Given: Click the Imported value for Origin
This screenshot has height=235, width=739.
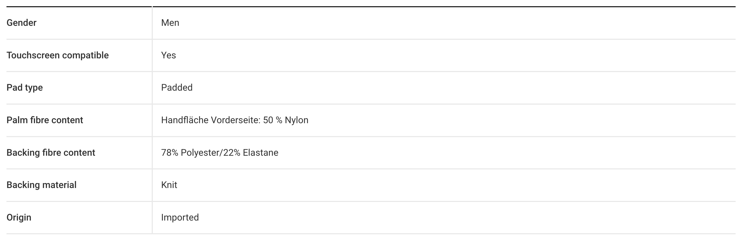Looking at the screenshot, I should point(180,217).
